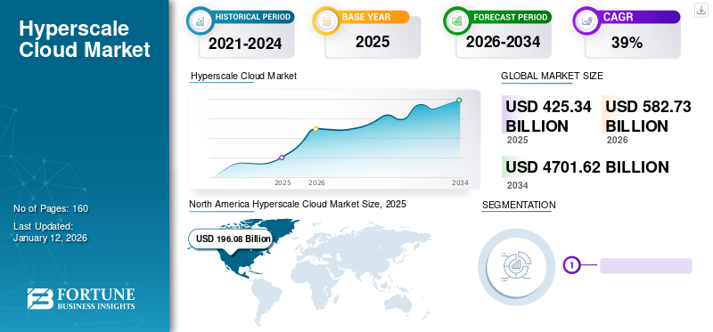This screenshot has height=332, width=713.
Task: Click the download icon in top-right corner
Action: (x=701, y=10)
